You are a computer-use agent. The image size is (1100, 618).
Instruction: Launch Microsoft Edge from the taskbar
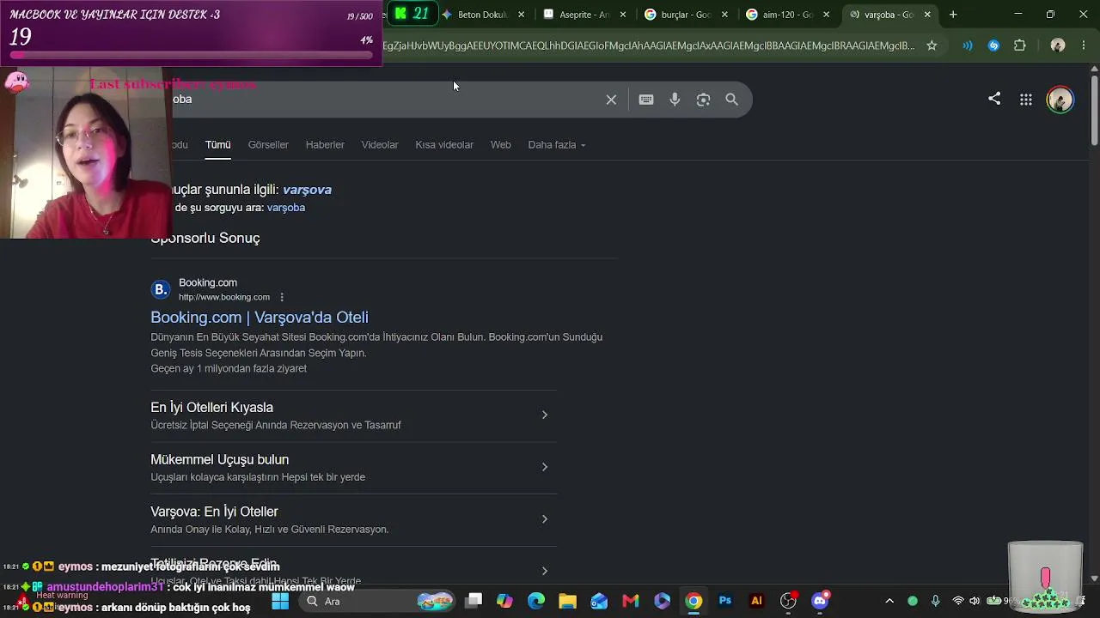[536, 601]
